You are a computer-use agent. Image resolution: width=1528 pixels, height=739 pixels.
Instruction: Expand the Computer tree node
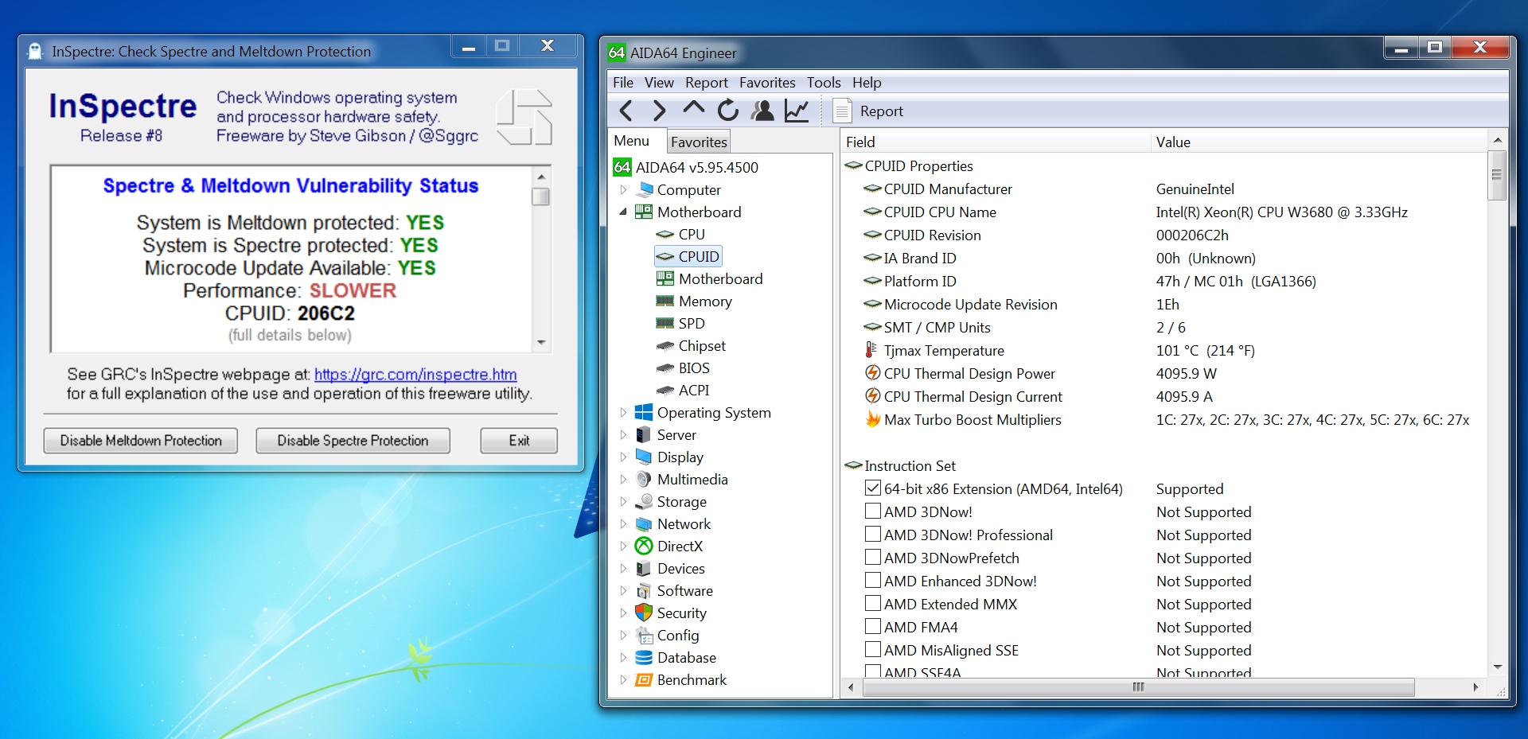623,189
